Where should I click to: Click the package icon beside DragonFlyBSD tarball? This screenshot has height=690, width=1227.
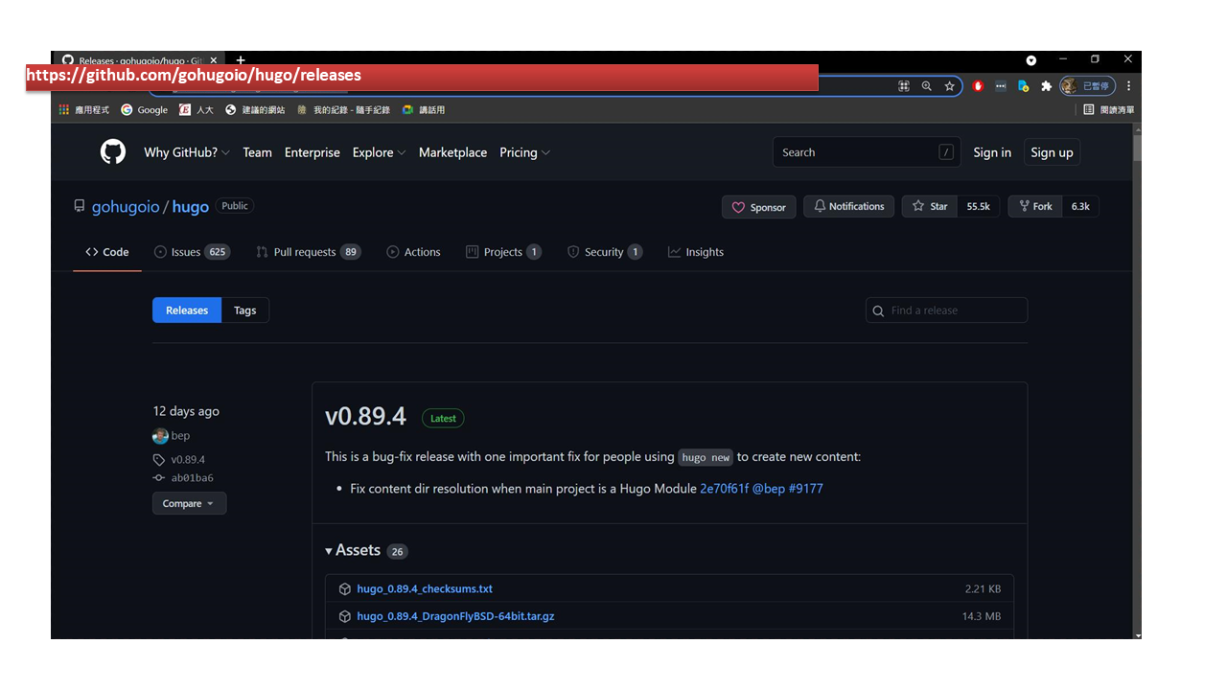click(345, 616)
